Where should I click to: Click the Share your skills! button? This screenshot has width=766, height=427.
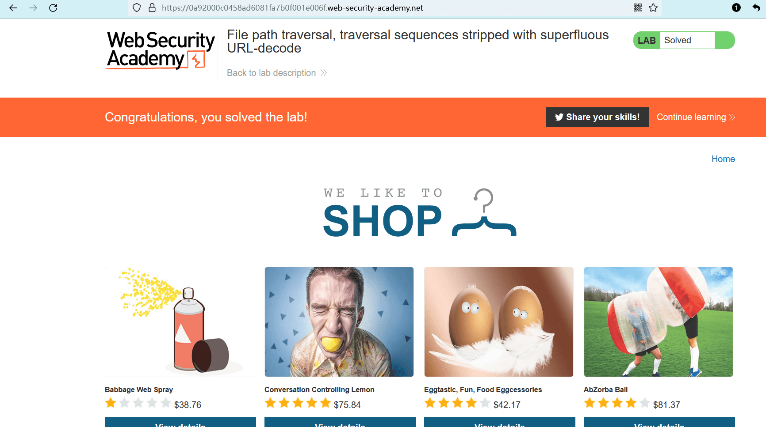(x=597, y=117)
